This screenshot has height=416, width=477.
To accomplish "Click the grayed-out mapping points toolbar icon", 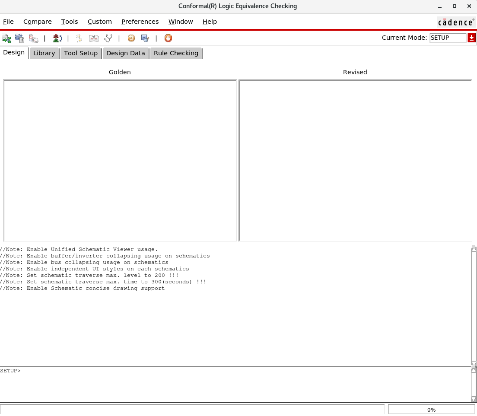I will point(79,38).
